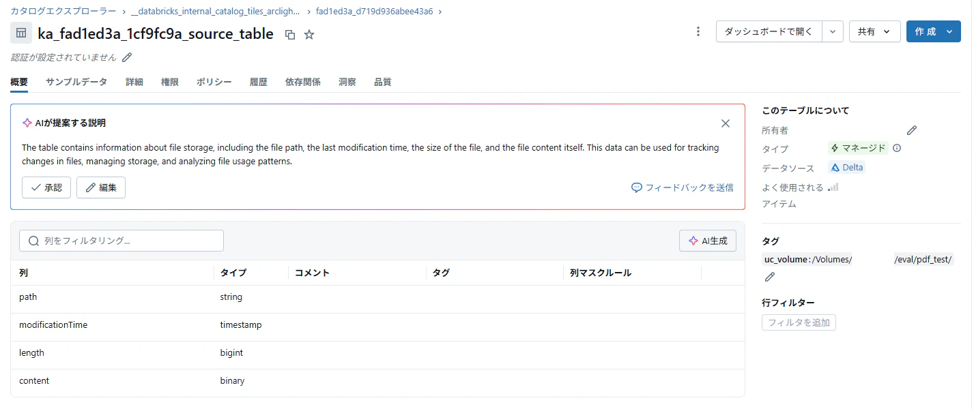Open フィードバックを送信 feedback link
This screenshot has width=974, height=409.
(x=682, y=187)
